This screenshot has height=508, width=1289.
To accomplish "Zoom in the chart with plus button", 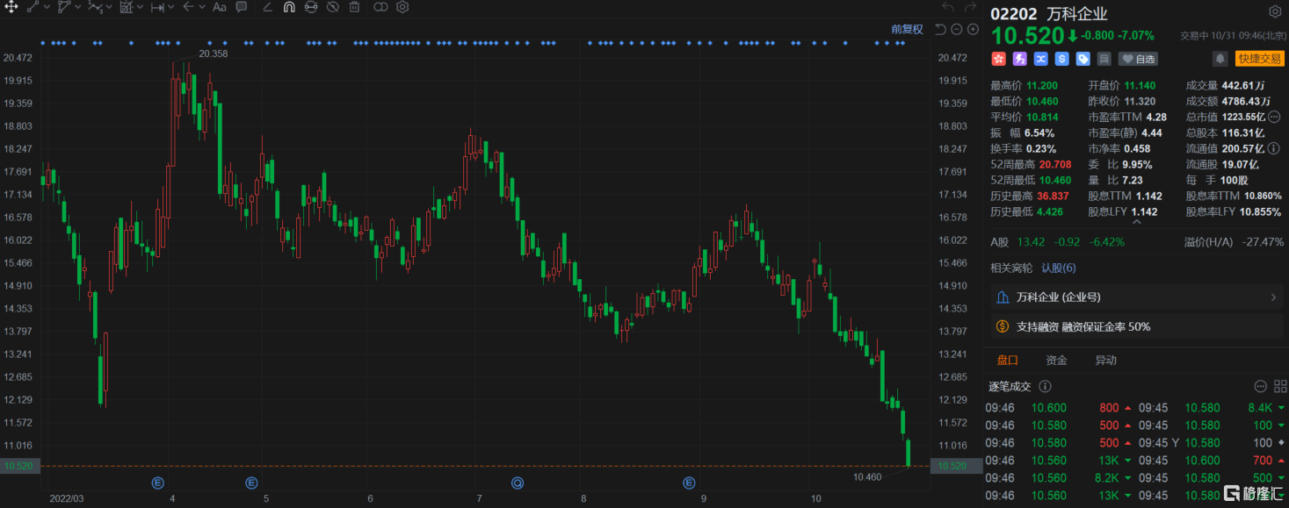I will (973, 29).
